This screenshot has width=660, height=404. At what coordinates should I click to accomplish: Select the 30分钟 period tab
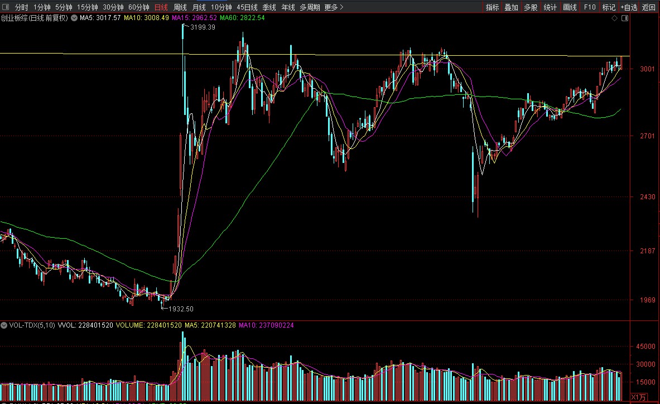point(113,7)
